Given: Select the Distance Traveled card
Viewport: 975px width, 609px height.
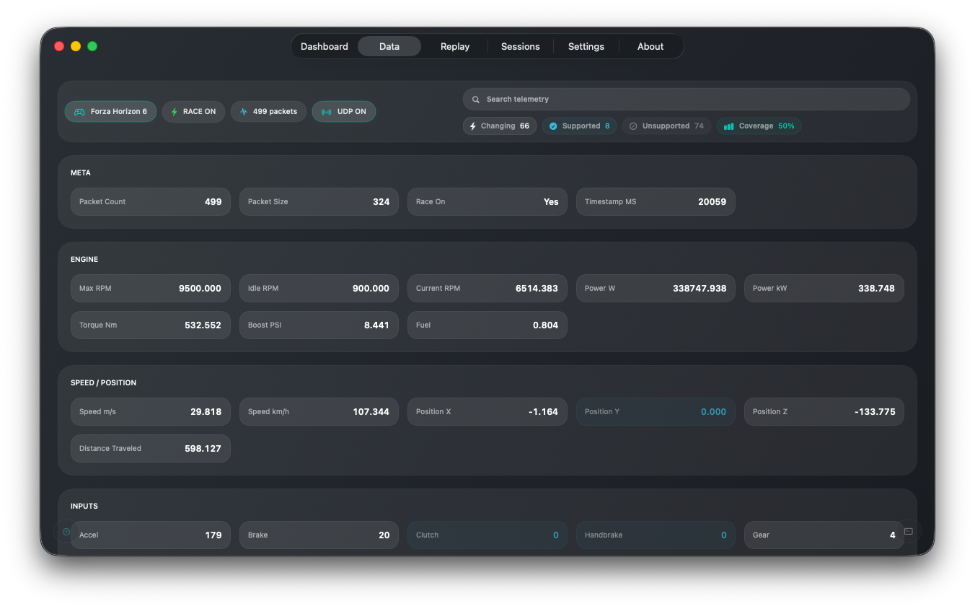Looking at the screenshot, I should (151, 449).
